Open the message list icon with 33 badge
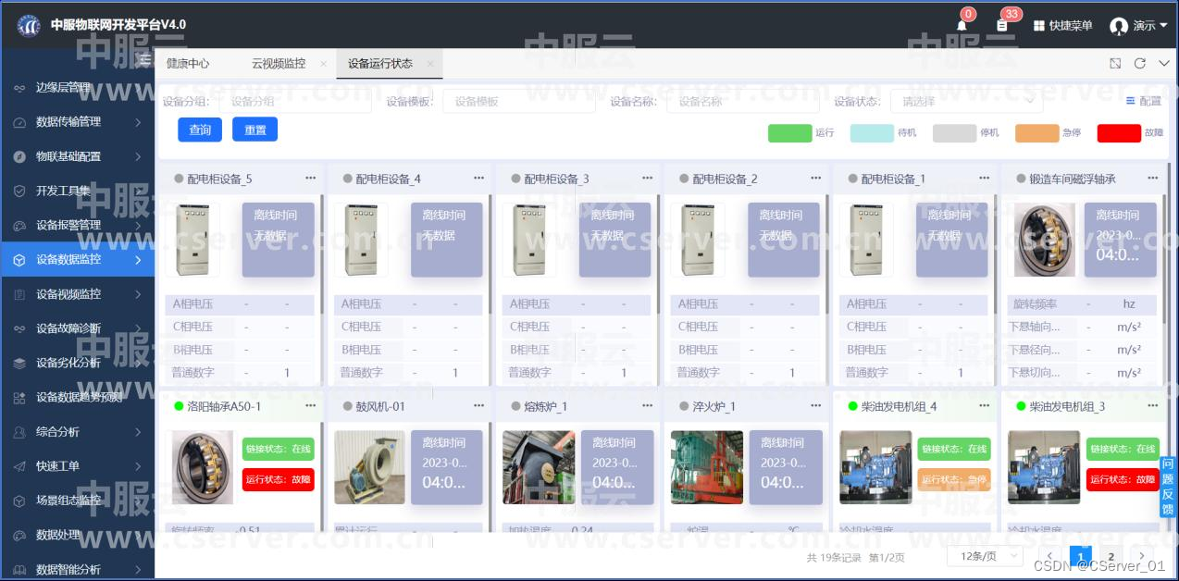 (x=1002, y=25)
